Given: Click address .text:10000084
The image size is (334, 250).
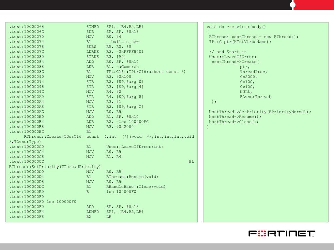Looking at the screenshot, I should click(x=27, y=62).
